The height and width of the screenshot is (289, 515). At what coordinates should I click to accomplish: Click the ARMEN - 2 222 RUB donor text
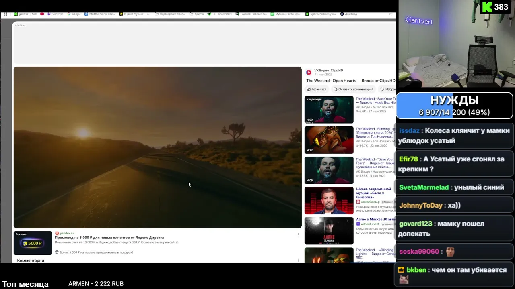[x=96, y=284]
